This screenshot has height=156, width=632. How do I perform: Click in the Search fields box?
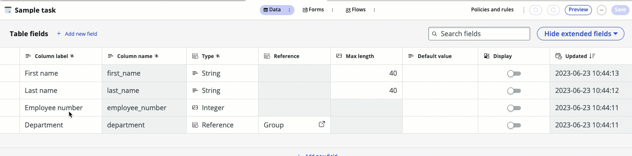pyautogui.click(x=479, y=34)
